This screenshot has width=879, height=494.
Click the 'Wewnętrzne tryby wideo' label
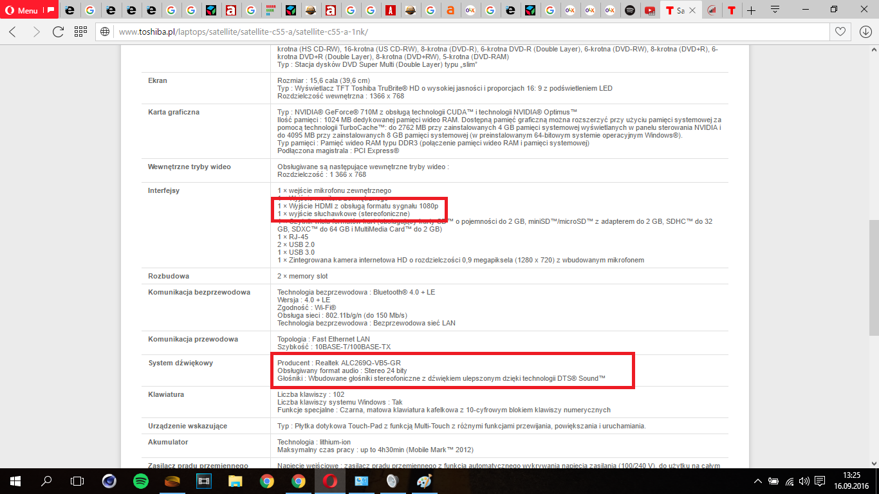(189, 167)
